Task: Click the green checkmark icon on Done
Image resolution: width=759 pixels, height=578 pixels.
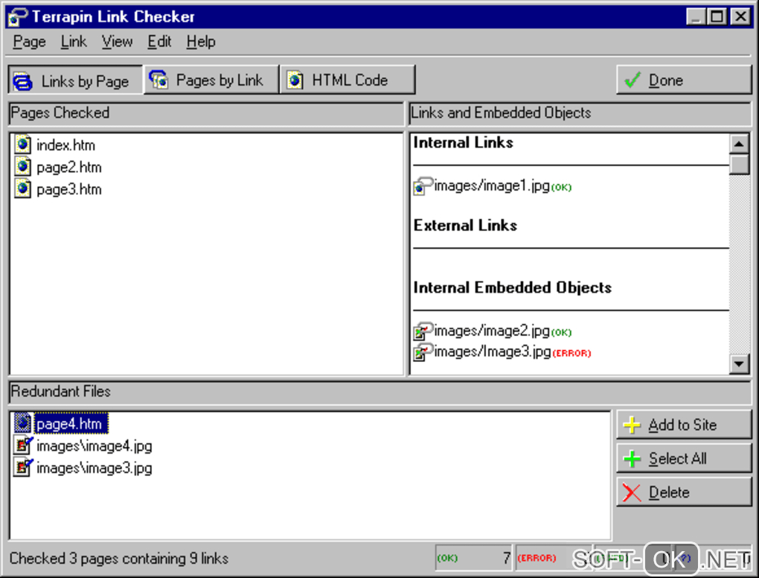Action: click(632, 80)
